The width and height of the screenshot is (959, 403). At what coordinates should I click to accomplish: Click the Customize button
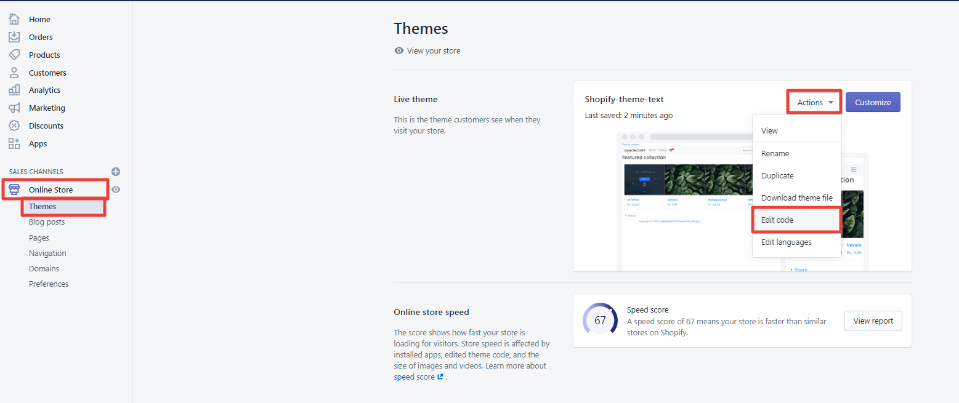tap(873, 102)
